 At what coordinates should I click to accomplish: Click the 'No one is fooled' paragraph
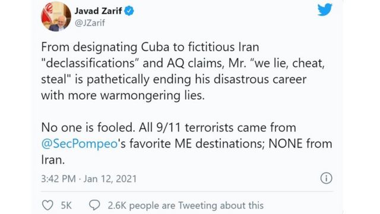[186, 144]
